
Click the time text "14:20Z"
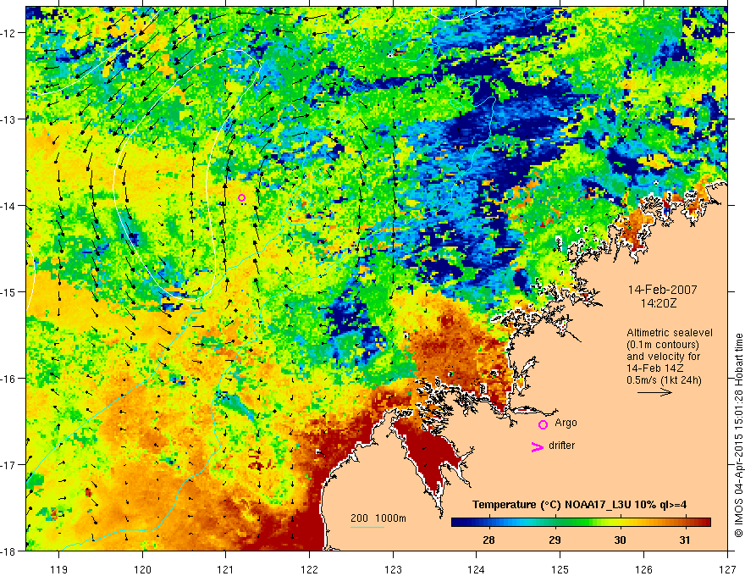click(x=658, y=302)
